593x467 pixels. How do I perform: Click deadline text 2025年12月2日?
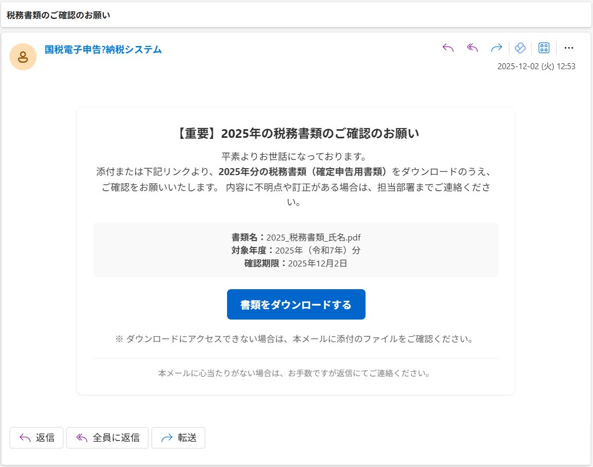click(318, 264)
